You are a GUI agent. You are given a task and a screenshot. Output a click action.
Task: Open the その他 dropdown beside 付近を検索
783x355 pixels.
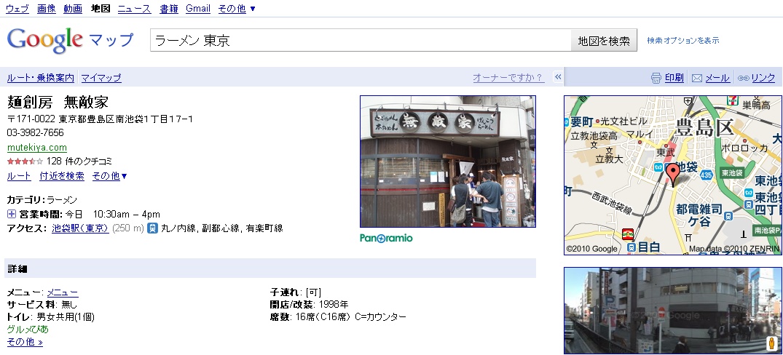[110, 176]
